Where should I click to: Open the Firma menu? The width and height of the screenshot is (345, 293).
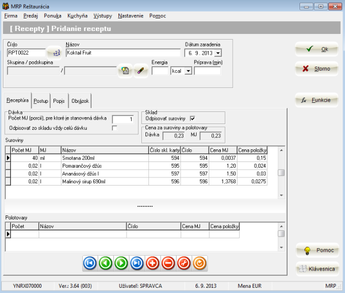click(11, 16)
